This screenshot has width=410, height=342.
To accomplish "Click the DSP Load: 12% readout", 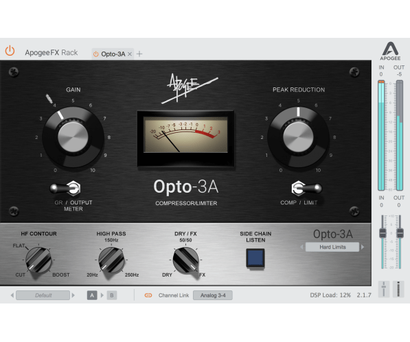I will coord(330,295).
